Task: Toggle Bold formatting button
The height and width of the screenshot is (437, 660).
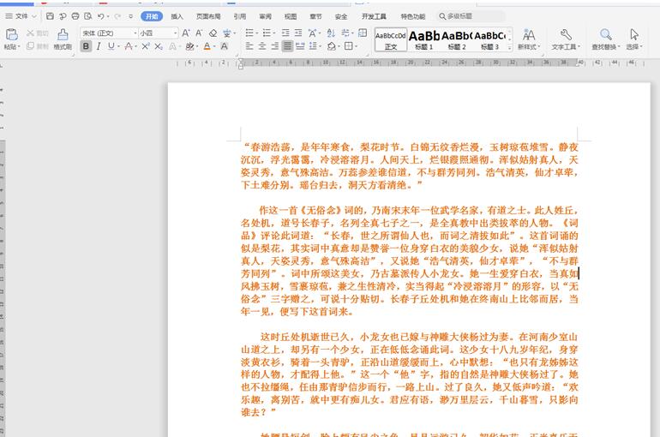Action: click(x=86, y=46)
